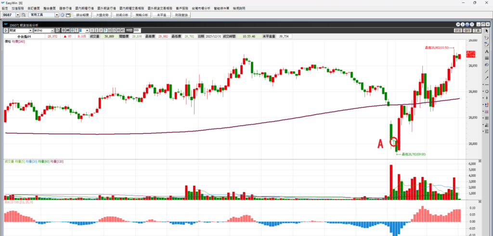Viewport: 493px width, 236px height.
Task: Select the circle shape drawing tool
Action: click(x=487, y=92)
